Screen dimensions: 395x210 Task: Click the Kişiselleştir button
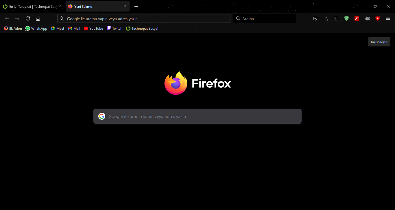[379, 42]
